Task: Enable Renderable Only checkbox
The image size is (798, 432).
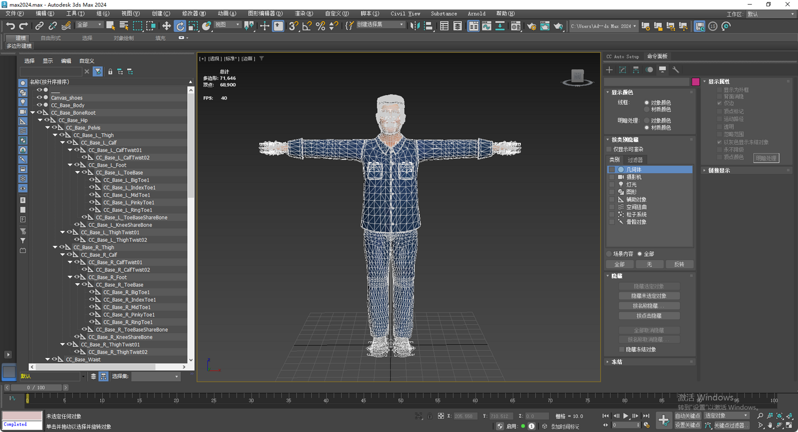Action: [610, 149]
